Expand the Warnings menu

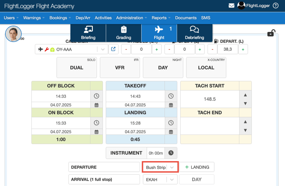[34, 18]
